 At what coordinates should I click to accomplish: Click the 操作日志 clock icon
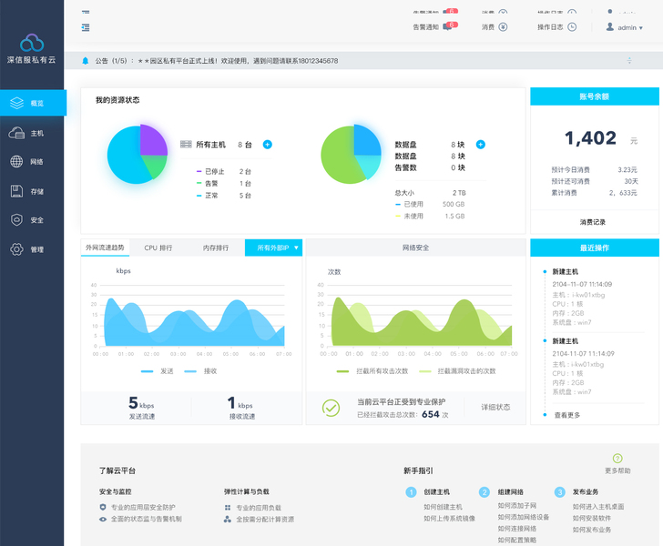572,27
